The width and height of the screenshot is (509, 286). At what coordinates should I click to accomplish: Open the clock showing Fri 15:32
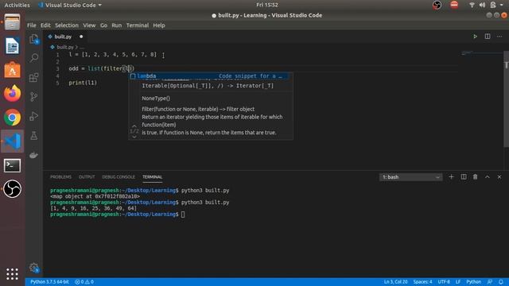coord(267,5)
